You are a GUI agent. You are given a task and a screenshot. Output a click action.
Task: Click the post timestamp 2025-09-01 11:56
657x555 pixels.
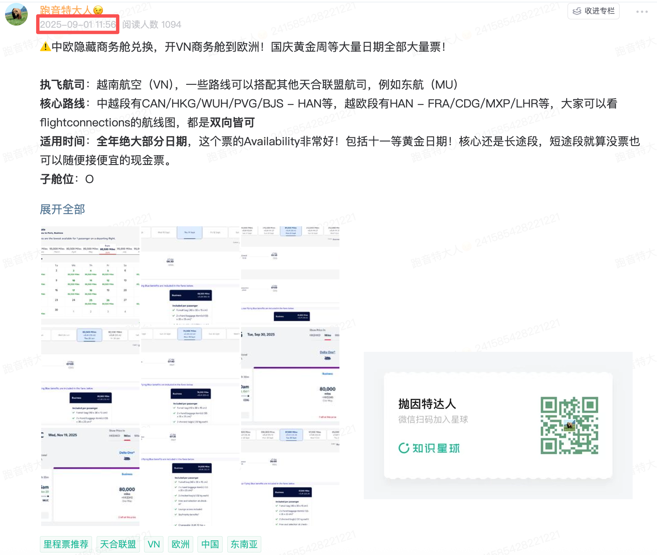click(78, 24)
